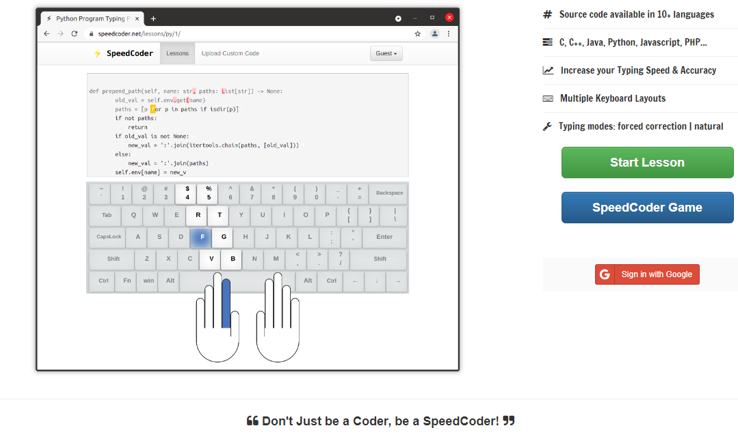Click the V key on virtual keyboard
Image resolution: width=738 pixels, height=441 pixels.
pos(211,259)
